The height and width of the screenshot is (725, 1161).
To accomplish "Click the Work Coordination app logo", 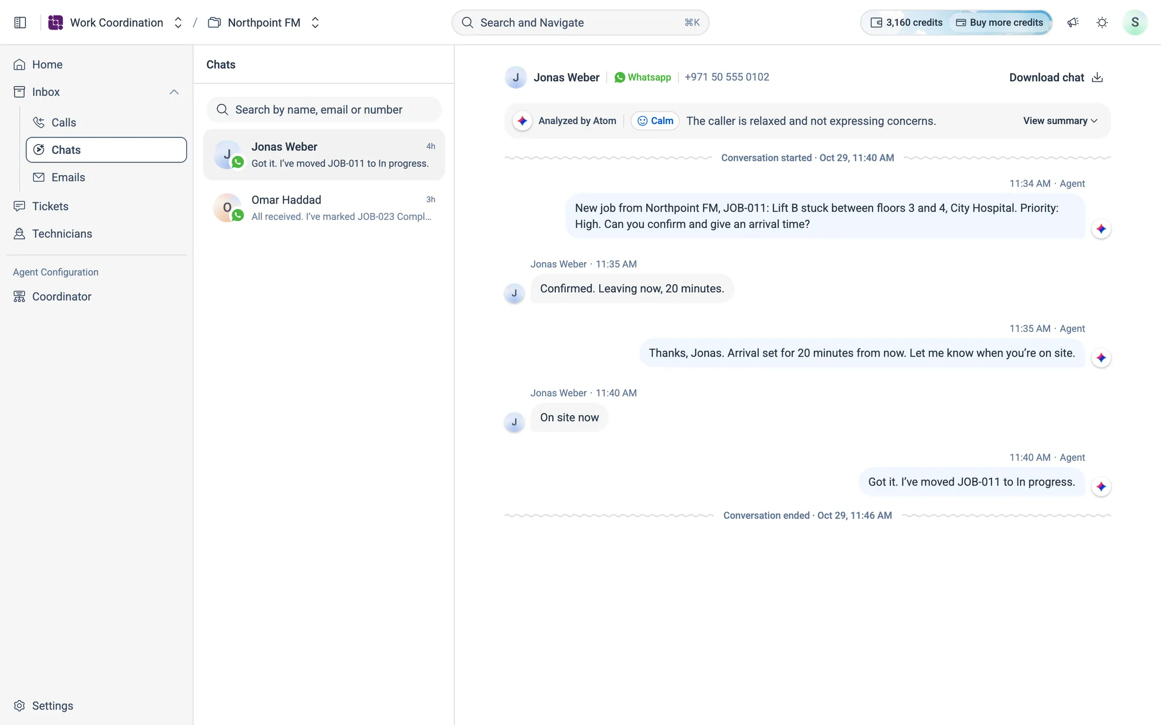I will [x=56, y=23].
